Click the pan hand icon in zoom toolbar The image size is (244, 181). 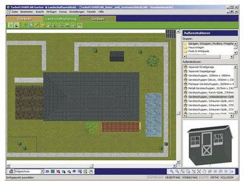point(204,171)
